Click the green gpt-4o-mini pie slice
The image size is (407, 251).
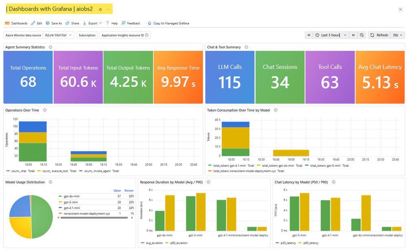point(42,217)
